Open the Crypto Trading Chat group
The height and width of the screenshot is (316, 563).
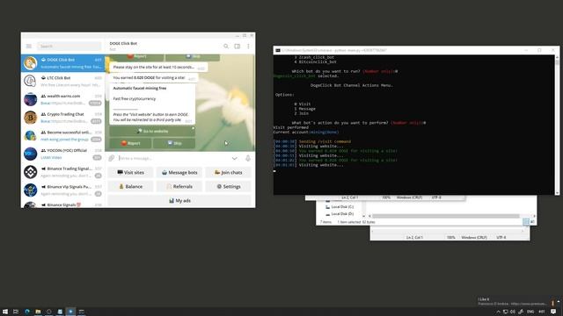[x=62, y=118]
